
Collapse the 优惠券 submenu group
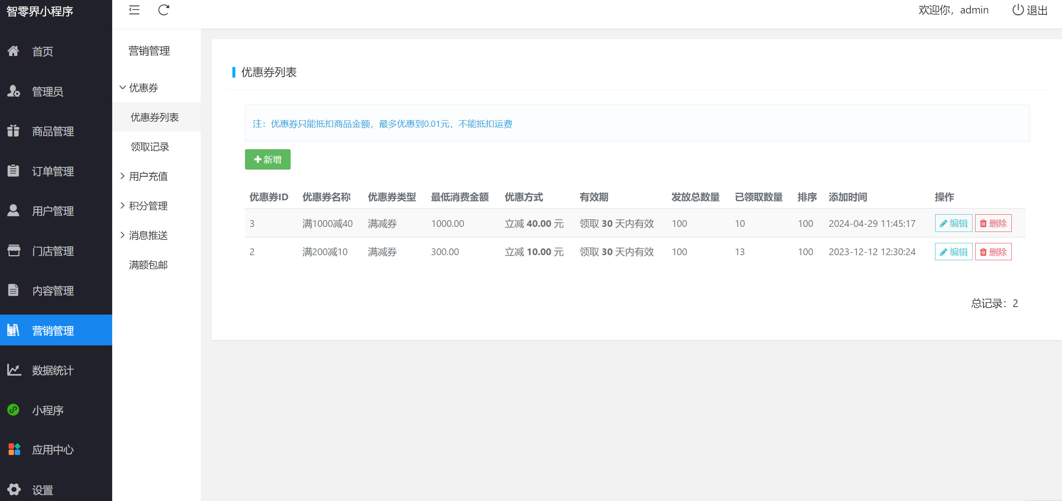tap(143, 88)
